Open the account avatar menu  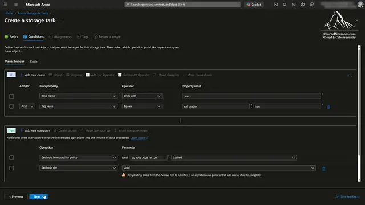coord(360,5)
